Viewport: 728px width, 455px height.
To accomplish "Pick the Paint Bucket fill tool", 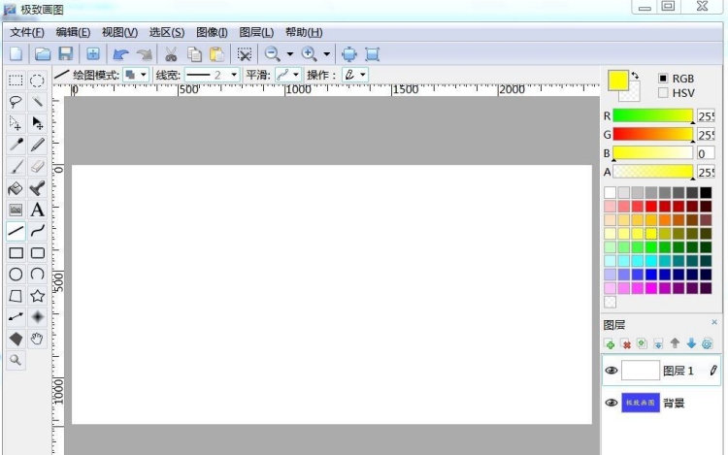I will (16, 188).
